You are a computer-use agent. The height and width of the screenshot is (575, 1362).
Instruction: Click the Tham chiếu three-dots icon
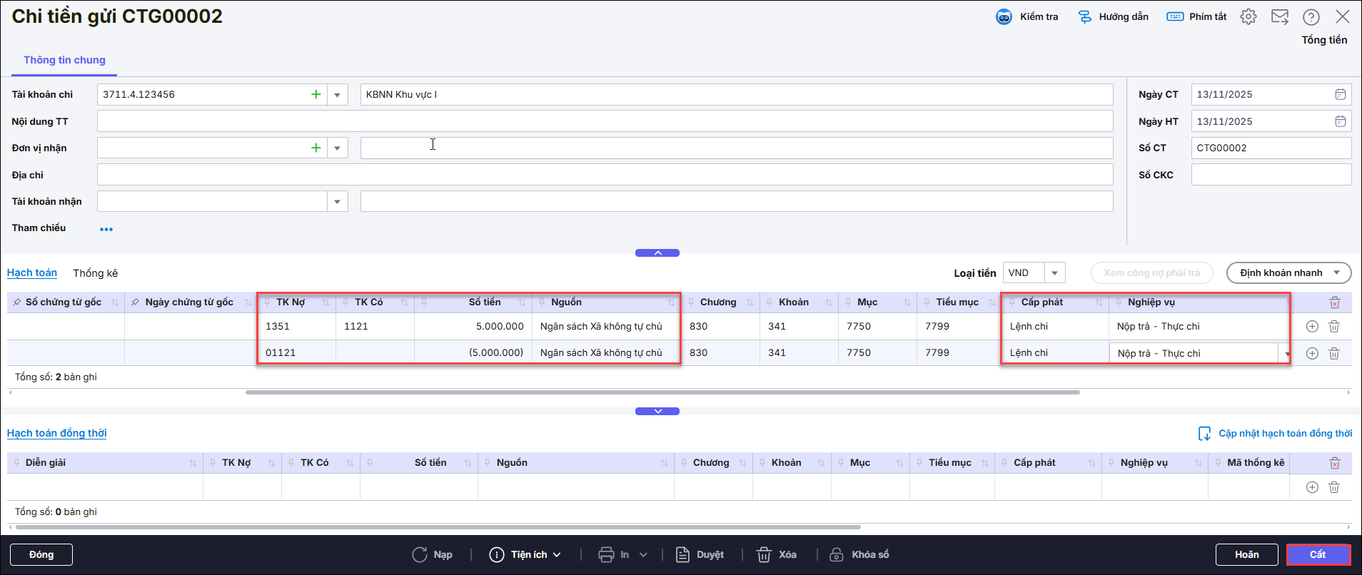click(x=106, y=229)
